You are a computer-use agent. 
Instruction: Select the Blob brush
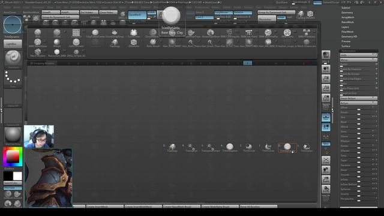pos(38,34)
